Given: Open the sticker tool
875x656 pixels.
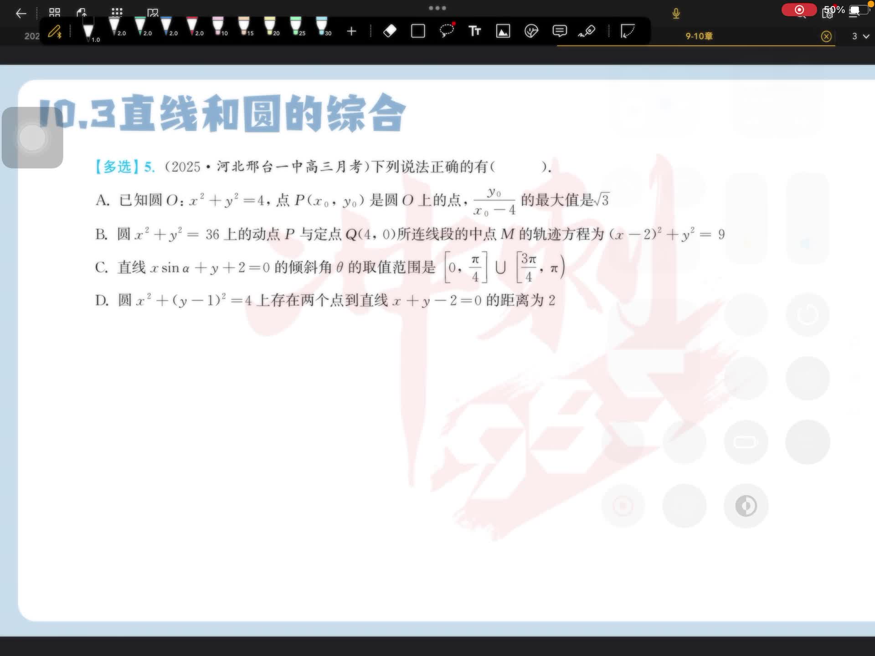Looking at the screenshot, I should click(531, 31).
